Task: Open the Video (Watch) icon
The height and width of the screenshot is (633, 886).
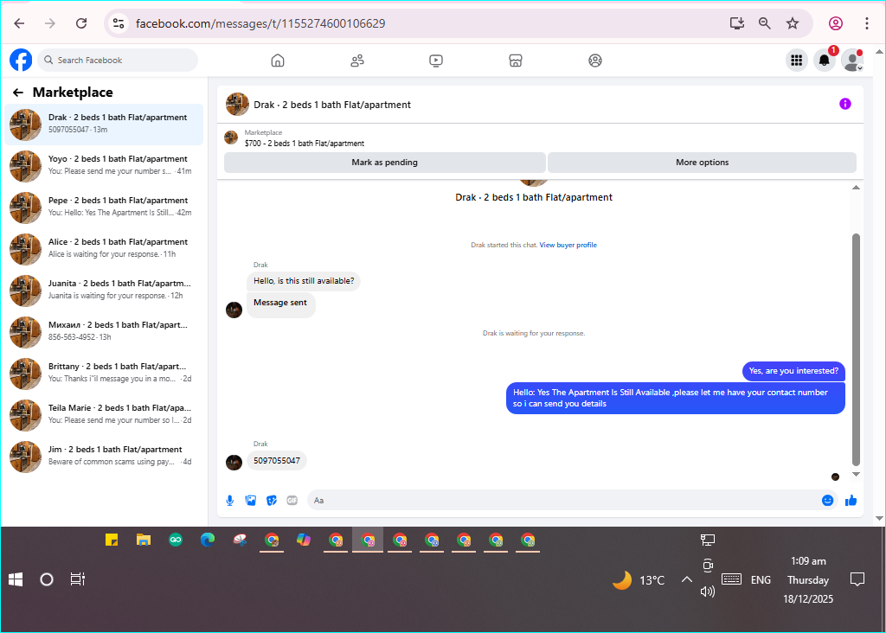Action: tap(436, 61)
